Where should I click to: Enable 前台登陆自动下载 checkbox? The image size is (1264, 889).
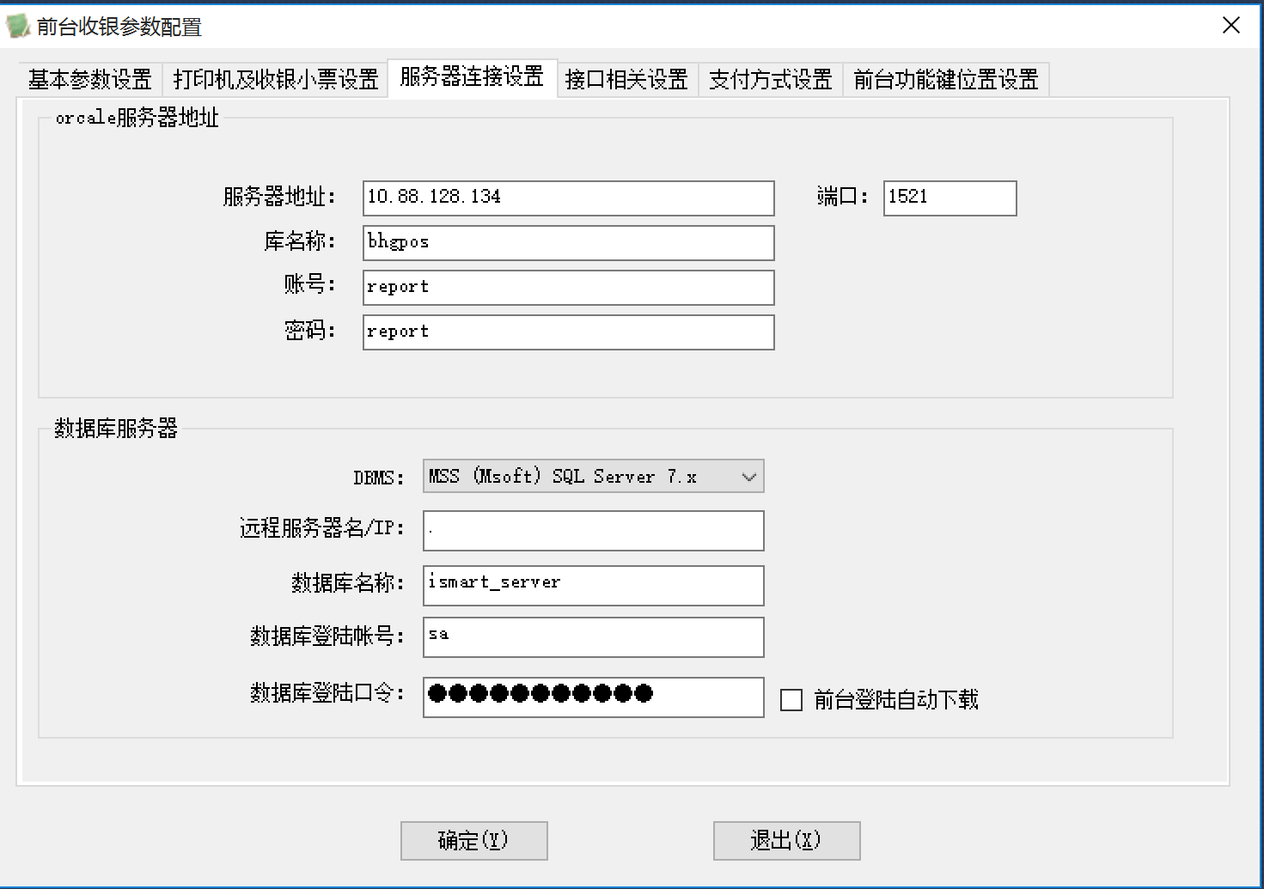pos(791,700)
